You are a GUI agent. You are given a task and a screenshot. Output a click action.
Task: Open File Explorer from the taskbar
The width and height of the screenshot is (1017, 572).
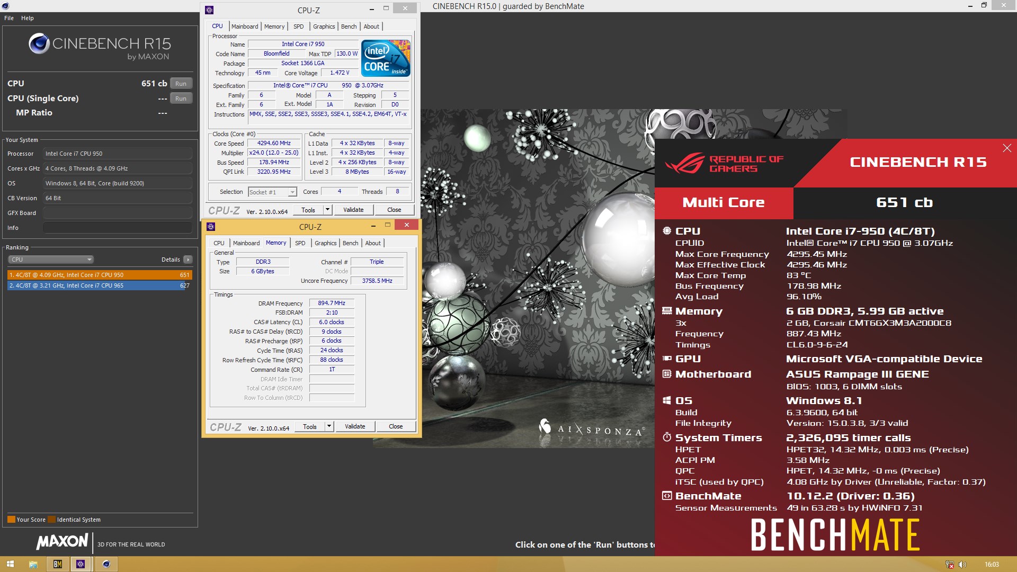pos(33,564)
